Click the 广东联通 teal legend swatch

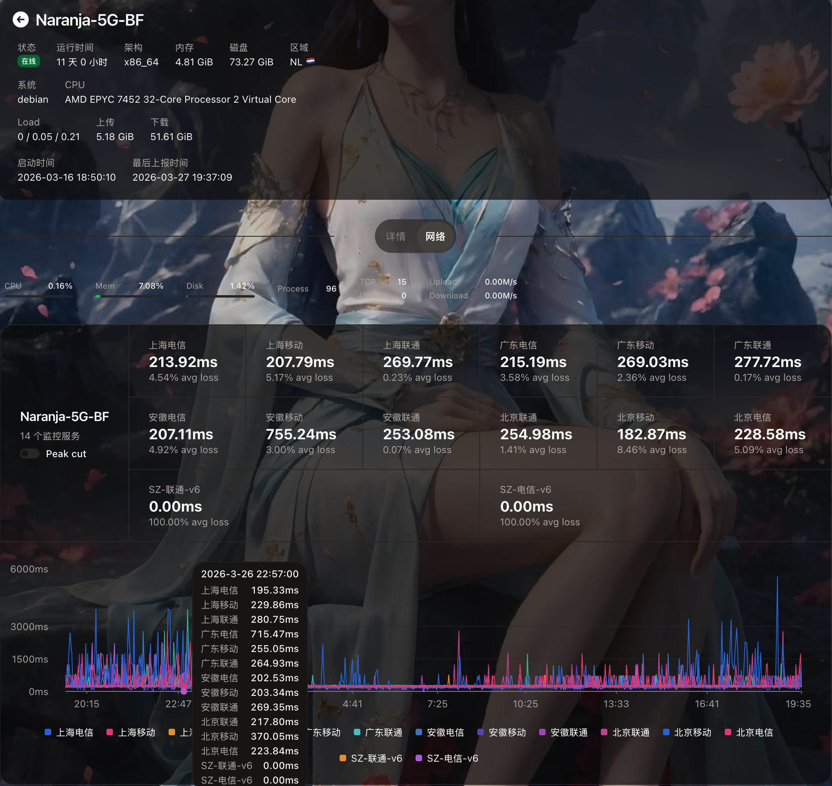coord(357,732)
